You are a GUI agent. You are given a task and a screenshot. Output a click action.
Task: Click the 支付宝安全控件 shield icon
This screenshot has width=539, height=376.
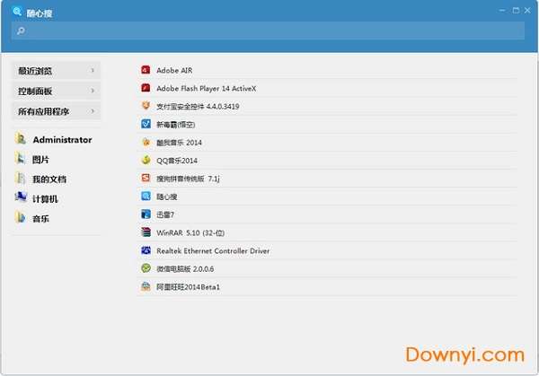tap(146, 106)
